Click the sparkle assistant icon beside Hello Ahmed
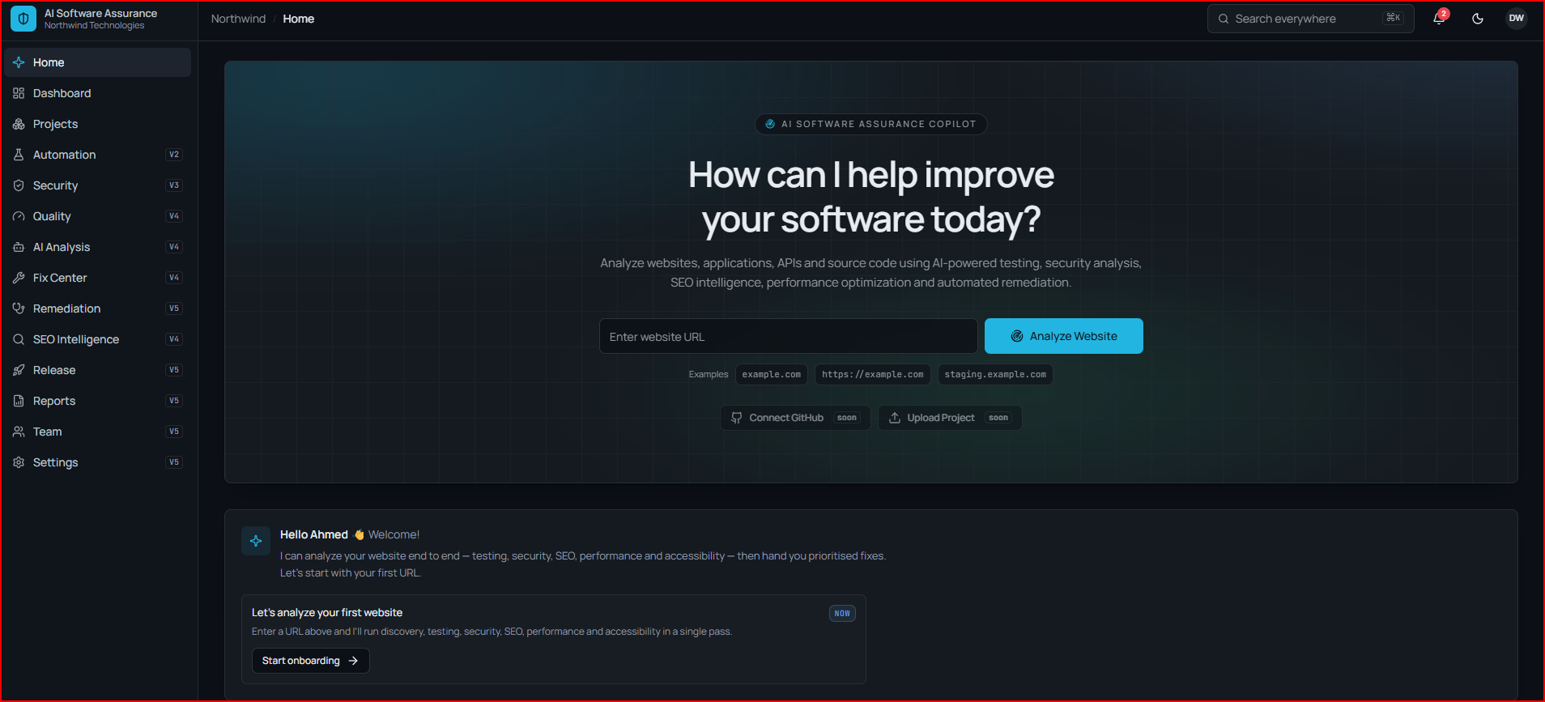Screen dimensions: 1545x702 click(x=256, y=541)
